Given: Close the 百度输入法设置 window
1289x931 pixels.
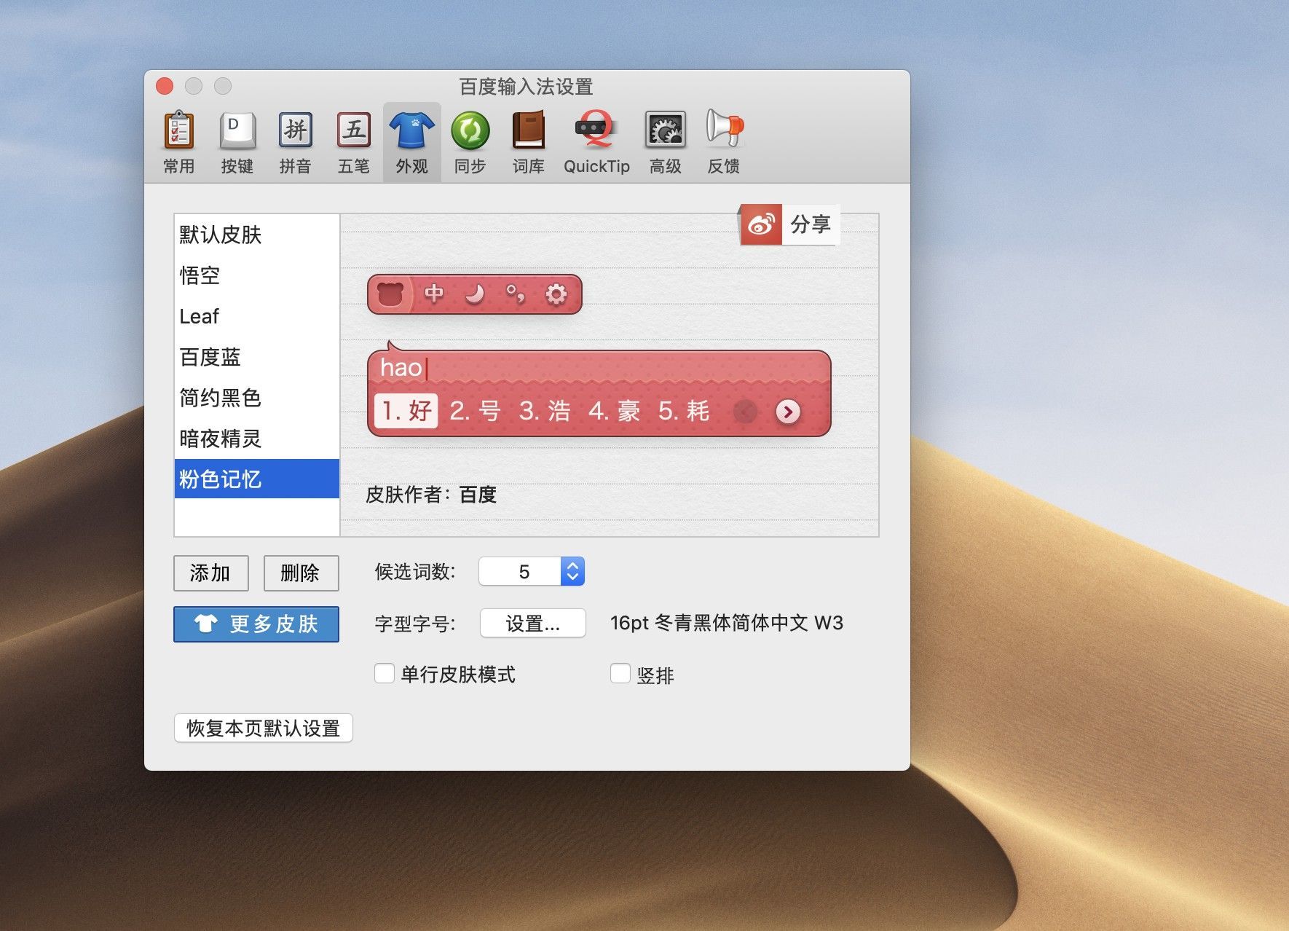Looking at the screenshot, I should [x=165, y=86].
